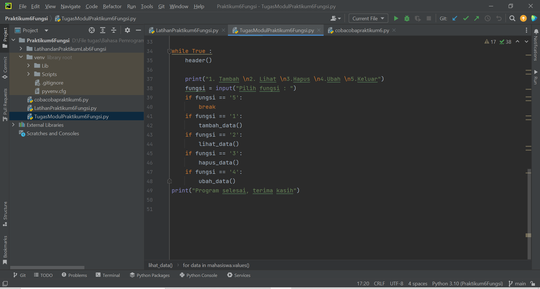Image resolution: width=540 pixels, height=289 pixels.
Task: Run the current file with the green play icon
Action: pos(396,18)
